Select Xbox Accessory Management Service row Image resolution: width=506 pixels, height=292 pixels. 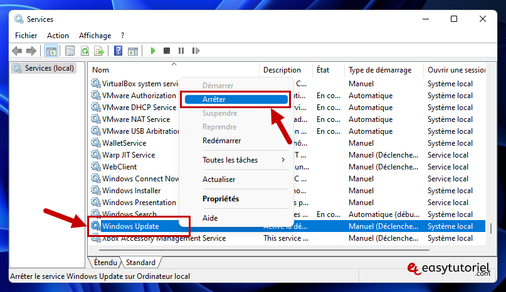click(287, 238)
